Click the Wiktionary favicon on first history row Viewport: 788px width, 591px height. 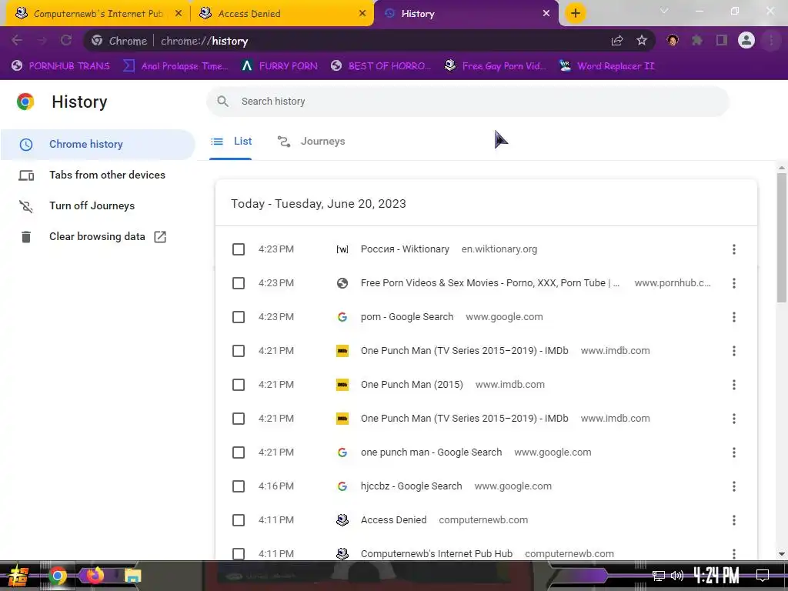coord(342,249)
